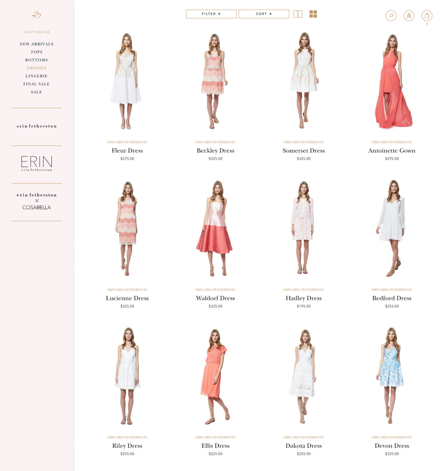Viewport: 446px width, 471px height.
Task: Click the bird logo icon in sidebar
Action: click(x=36, y=15)
